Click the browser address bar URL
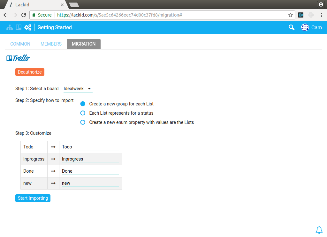 119,15
